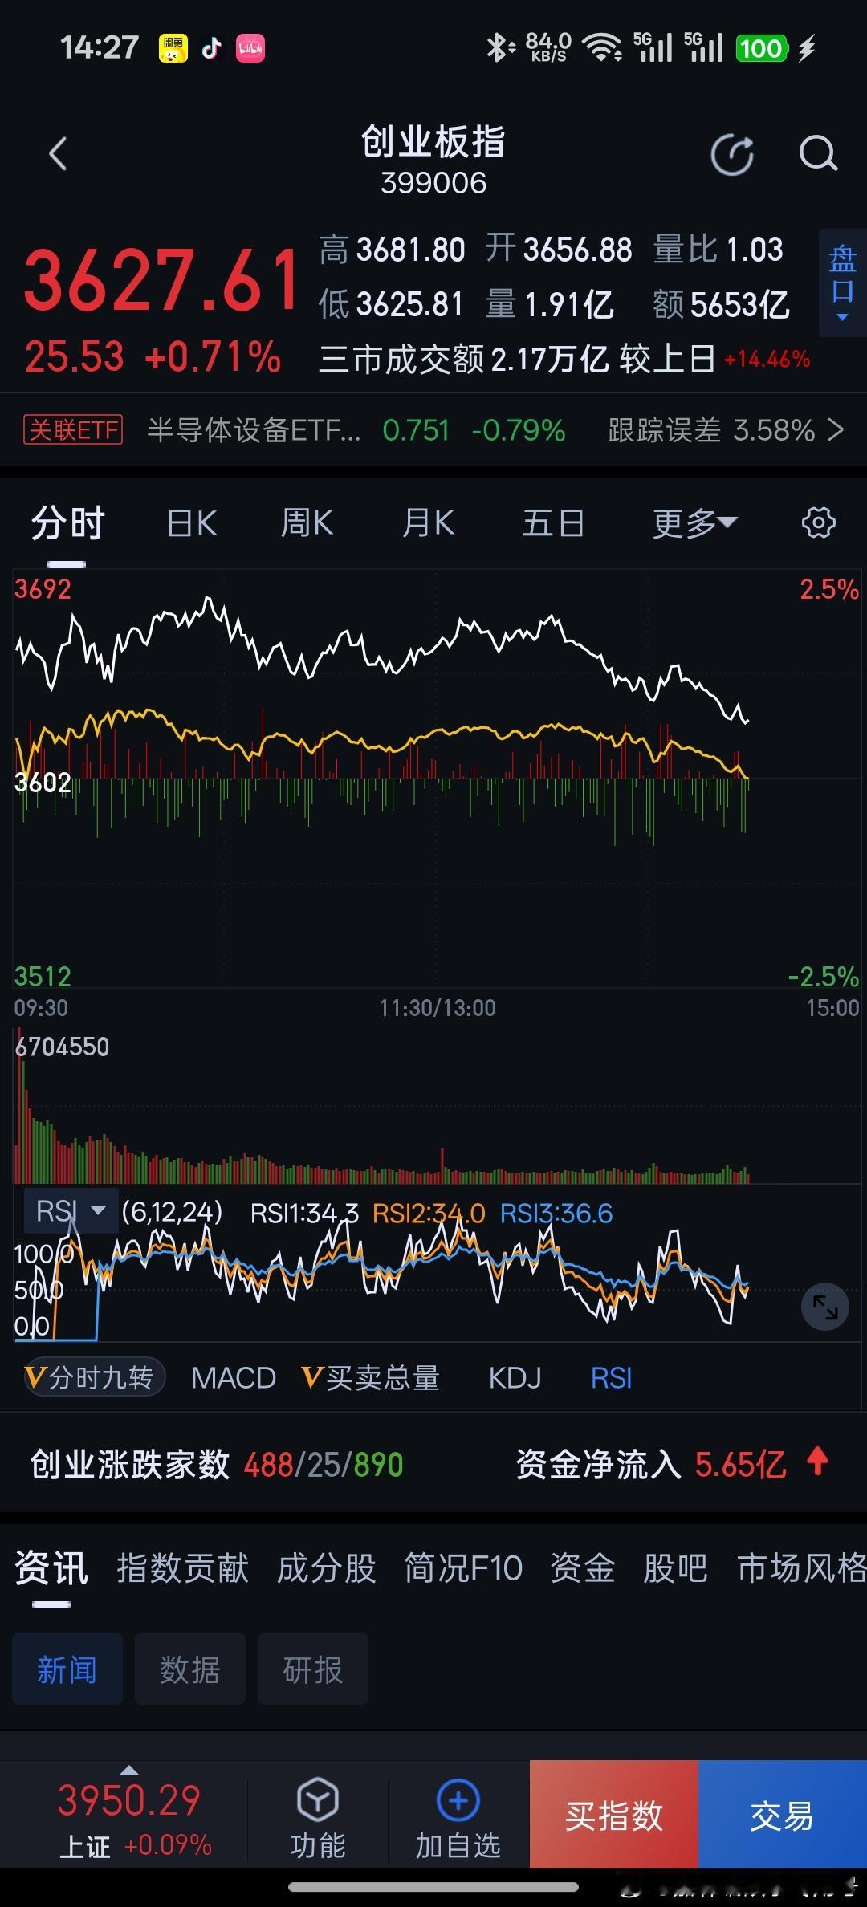
Task: Tap 创业涨跌家数 488/25/890 row
Action: (x=217, y=1464)
